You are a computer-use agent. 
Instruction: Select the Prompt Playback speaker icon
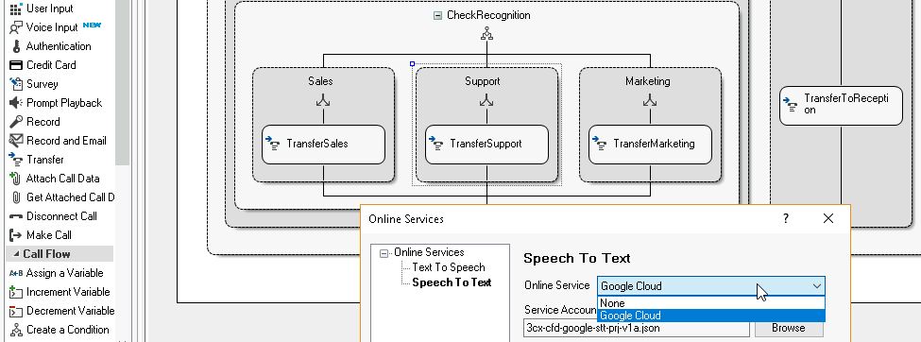16,102
